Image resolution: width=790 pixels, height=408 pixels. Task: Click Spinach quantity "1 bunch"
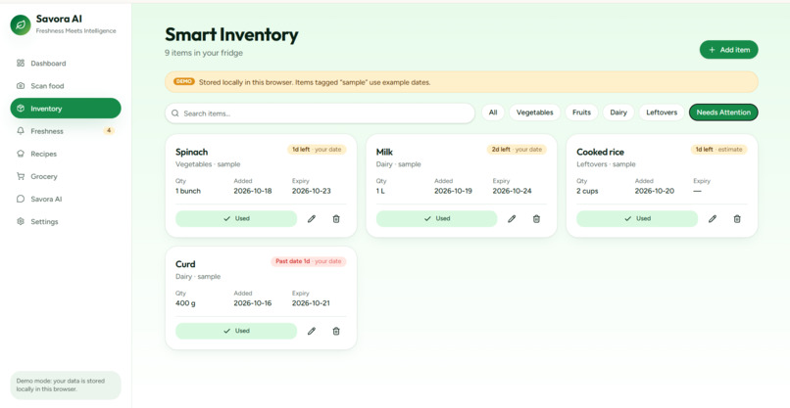point(188,191)
